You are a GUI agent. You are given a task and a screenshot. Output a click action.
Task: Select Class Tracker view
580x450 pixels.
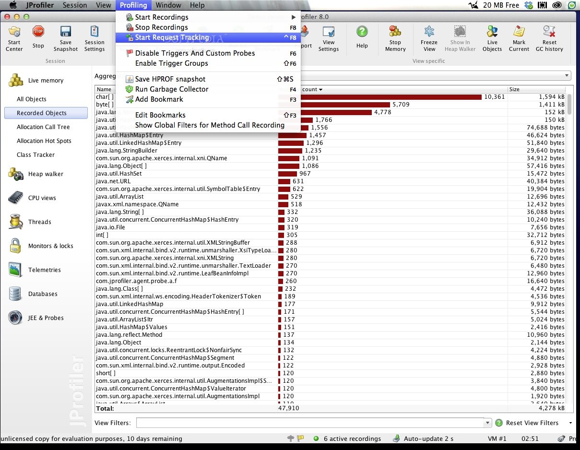click(36, 155)
